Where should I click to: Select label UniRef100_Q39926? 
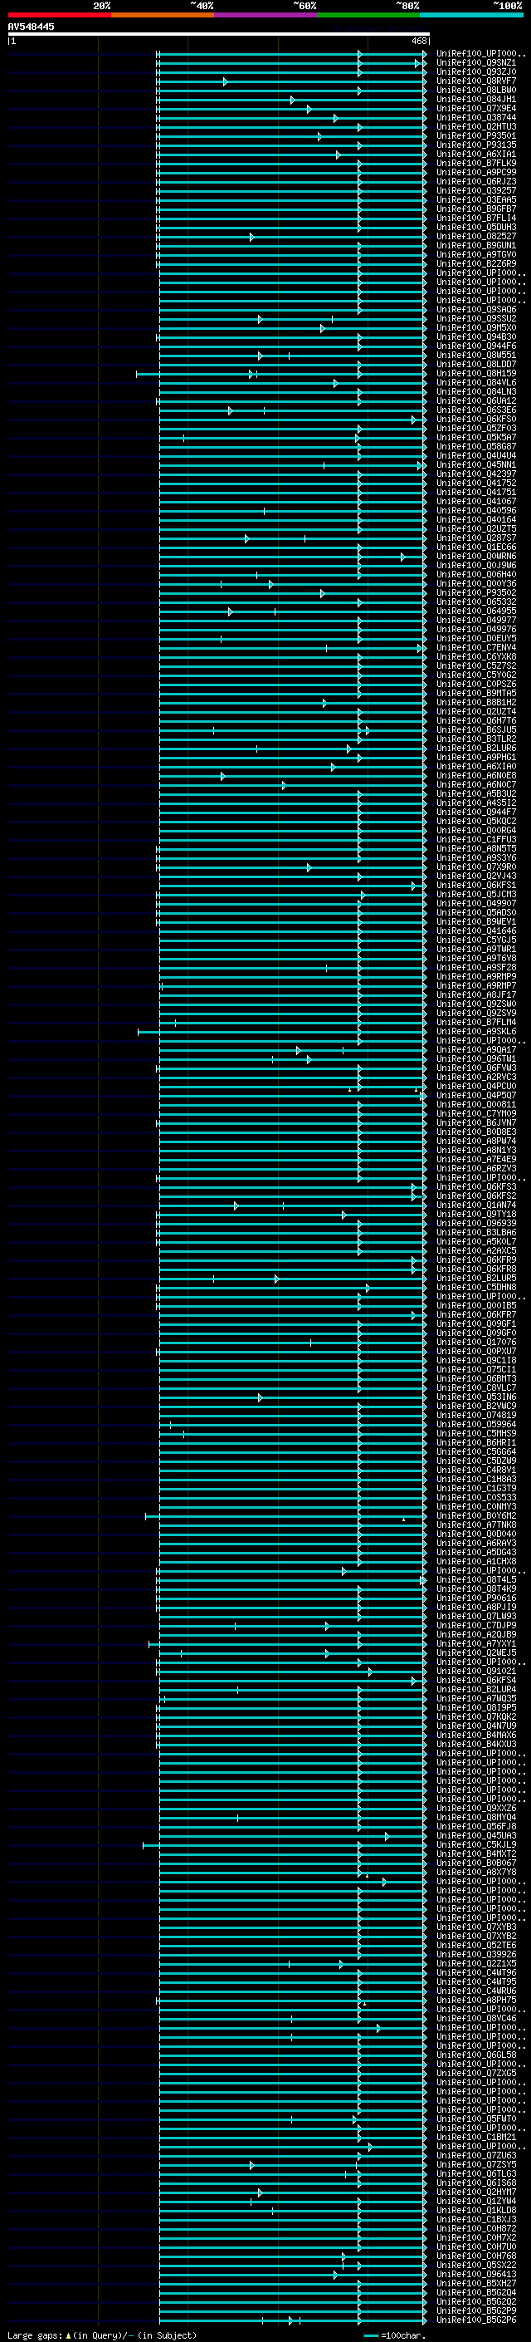tap(476, 1954)
